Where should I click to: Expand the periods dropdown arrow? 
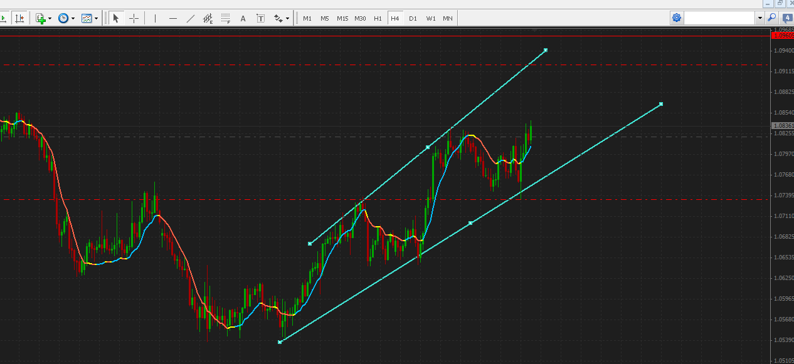[x=73, y=18]
